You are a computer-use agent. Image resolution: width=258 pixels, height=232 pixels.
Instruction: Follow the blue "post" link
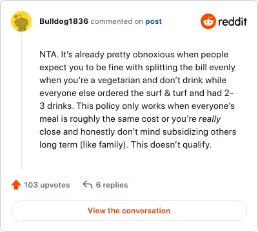point(154,21)
